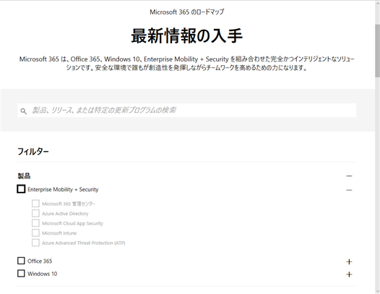
Task: Click the Microsoft Intune label text
Action: click(x=59, y=233)
